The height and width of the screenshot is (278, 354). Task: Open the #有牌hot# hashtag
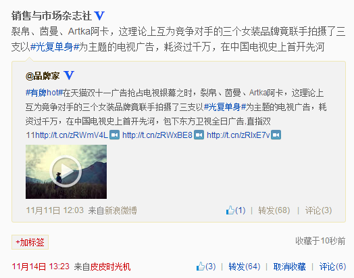pos(44,93)
